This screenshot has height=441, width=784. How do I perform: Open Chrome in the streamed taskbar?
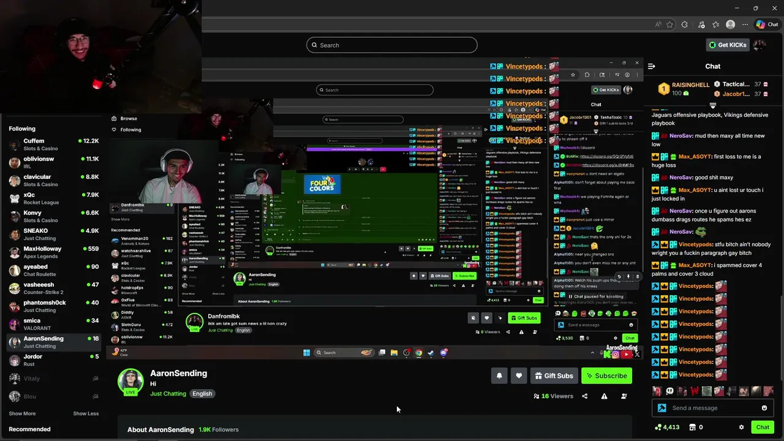click(418, 353)
